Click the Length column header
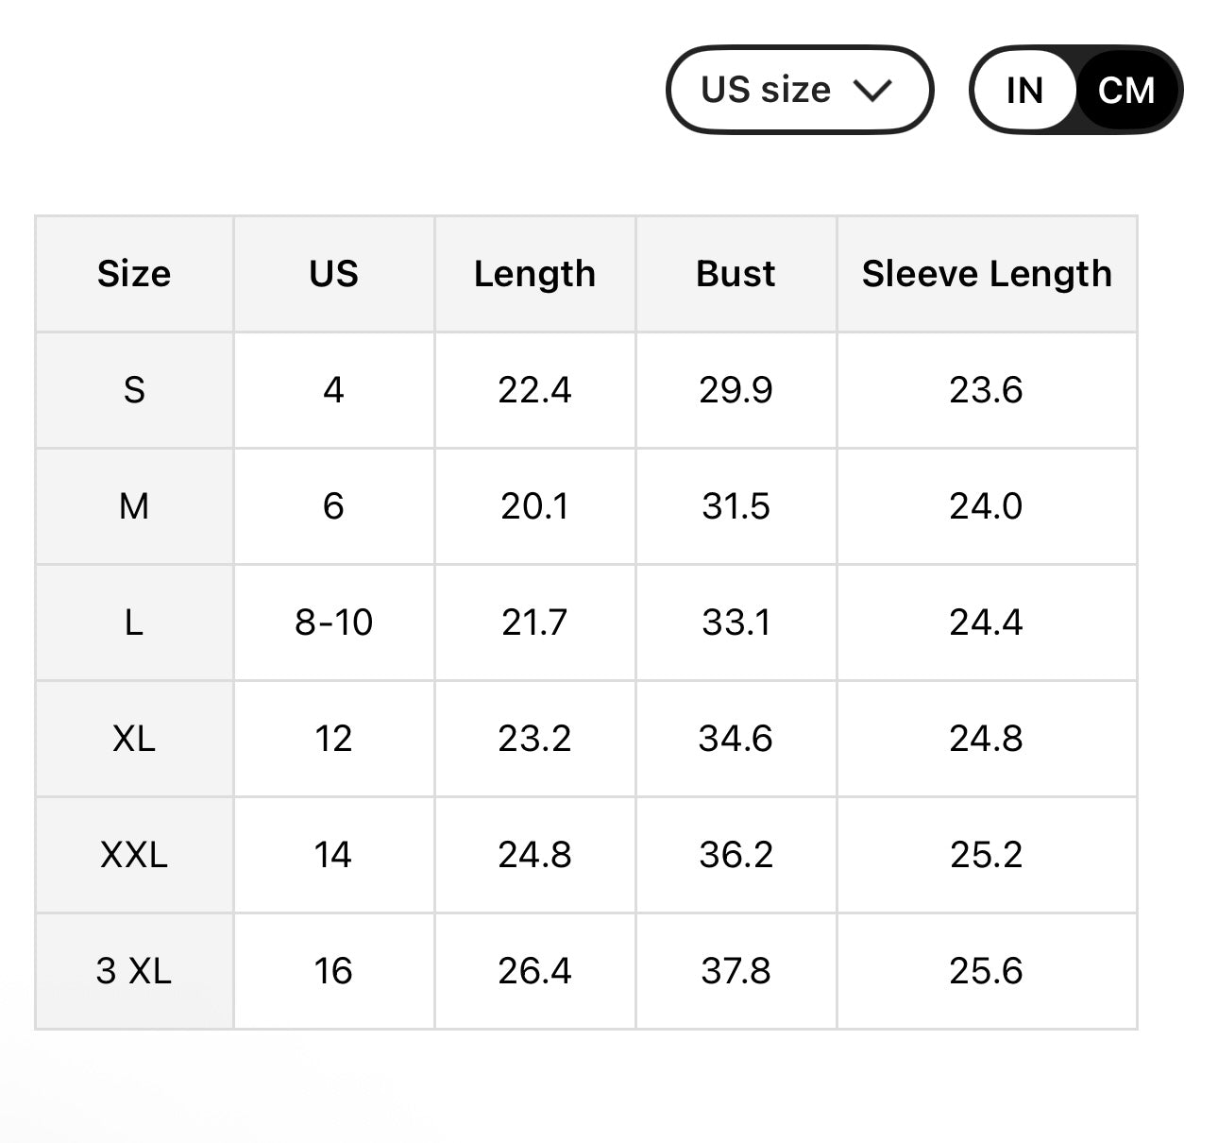This screenshot has width=1218, height=1143. click(534, 274)
